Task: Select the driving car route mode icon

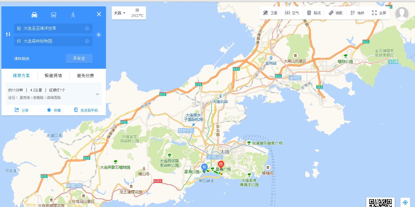Action: (34, 15)
